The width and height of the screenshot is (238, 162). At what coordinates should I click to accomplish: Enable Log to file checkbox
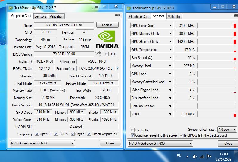click(x=132, y=130)
